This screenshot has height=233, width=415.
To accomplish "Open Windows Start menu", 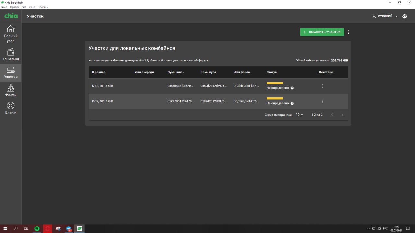I will [5, 228].
